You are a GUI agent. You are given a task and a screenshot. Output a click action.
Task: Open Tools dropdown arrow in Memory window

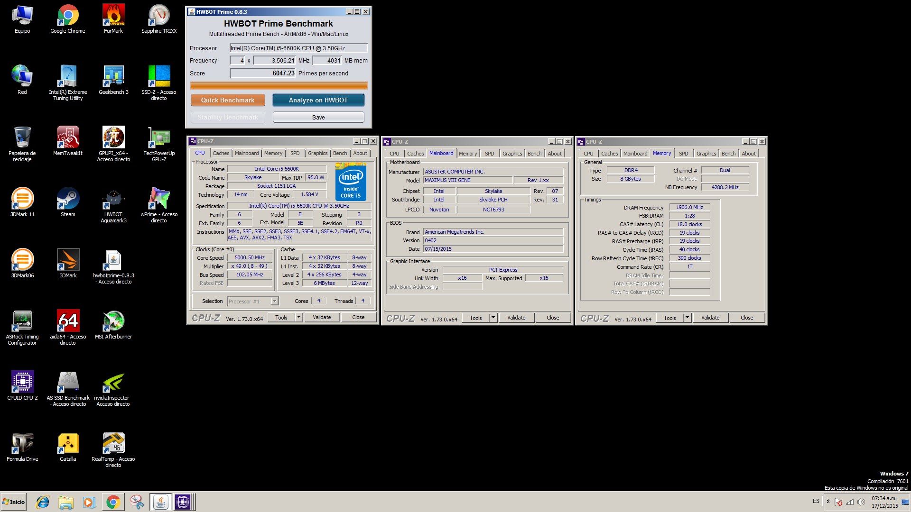687,318
